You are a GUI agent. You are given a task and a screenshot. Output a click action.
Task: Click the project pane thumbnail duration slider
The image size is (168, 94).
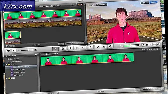pyautogui.click(x=72, y=43)
